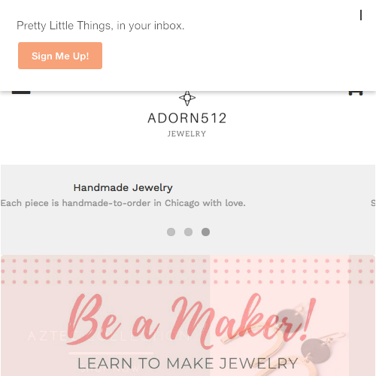Click the faded AZTEC COLLECTION text
Viewport: 376px width, 376px height.
click(x=109, y=336)
